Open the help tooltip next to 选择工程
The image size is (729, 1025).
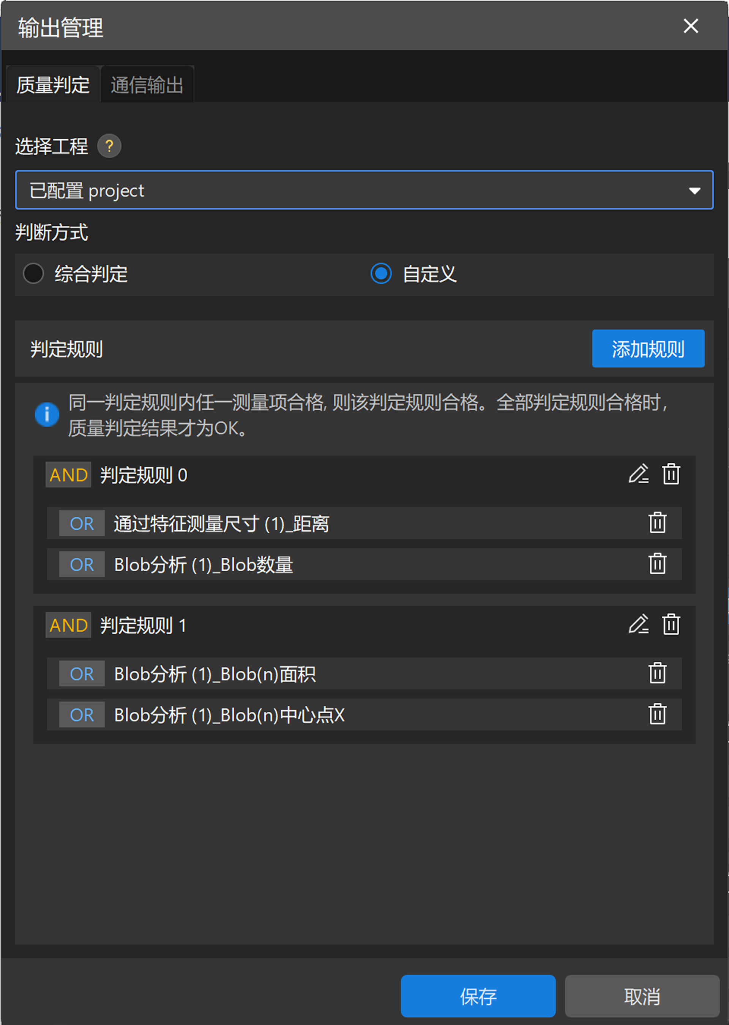point(110,145)
